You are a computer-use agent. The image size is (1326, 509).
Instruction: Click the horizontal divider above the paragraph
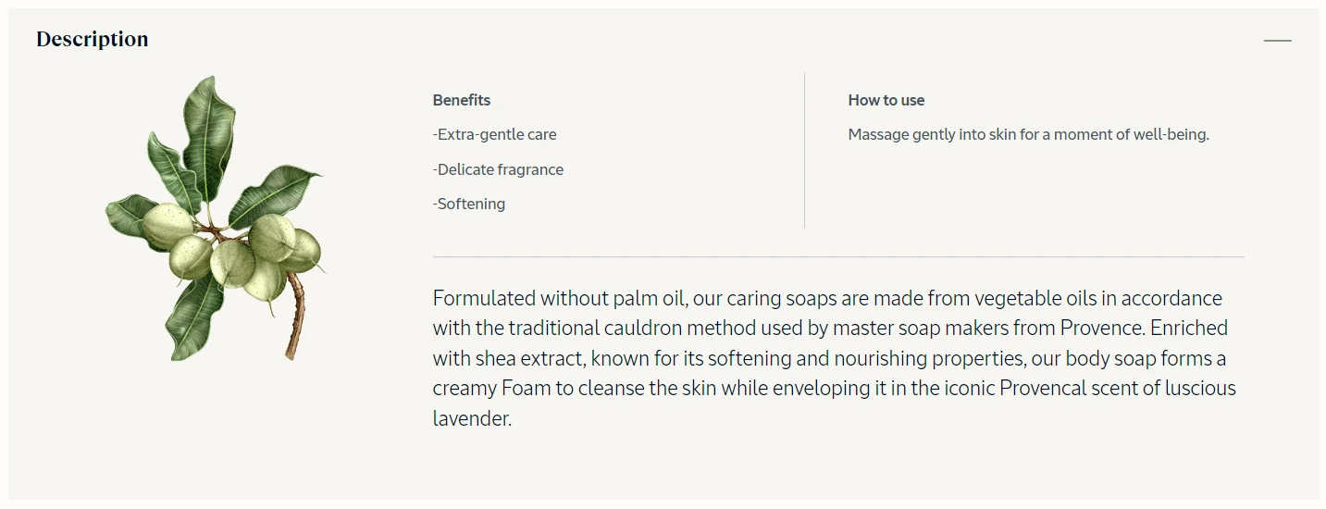(x=838, y=256)
